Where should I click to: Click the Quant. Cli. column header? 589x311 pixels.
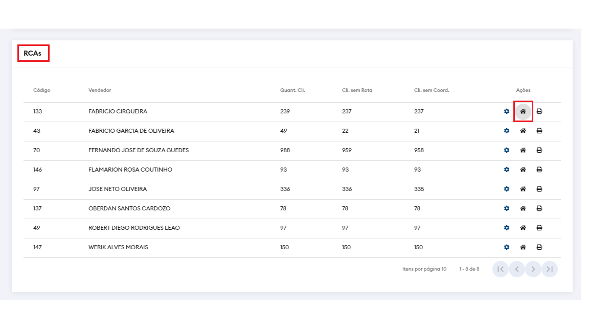coord(292,90)
